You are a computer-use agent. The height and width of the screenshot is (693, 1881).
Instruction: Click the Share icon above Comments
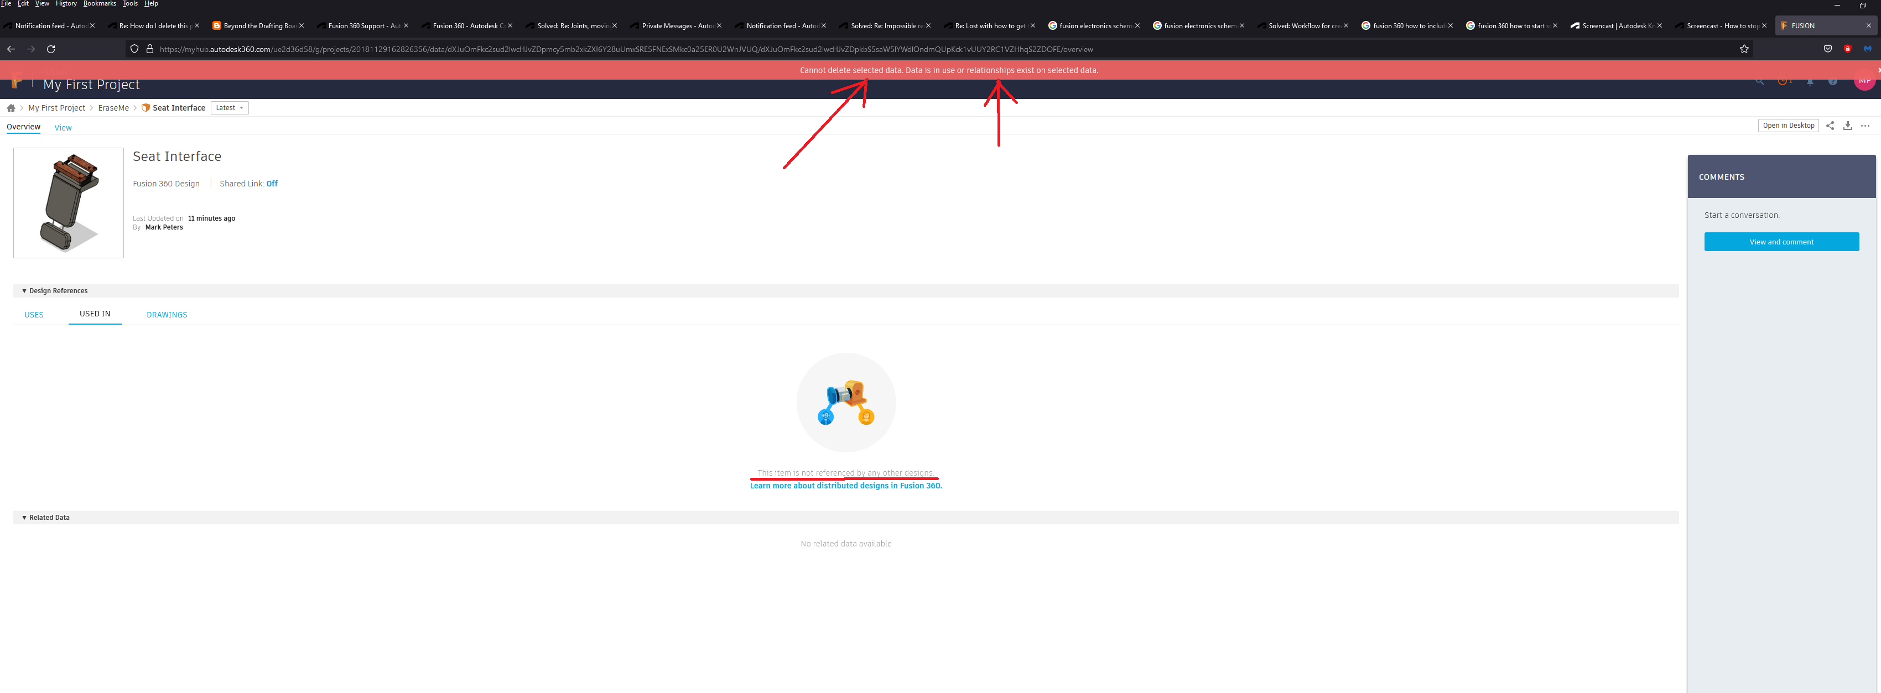pos(1830,126)
